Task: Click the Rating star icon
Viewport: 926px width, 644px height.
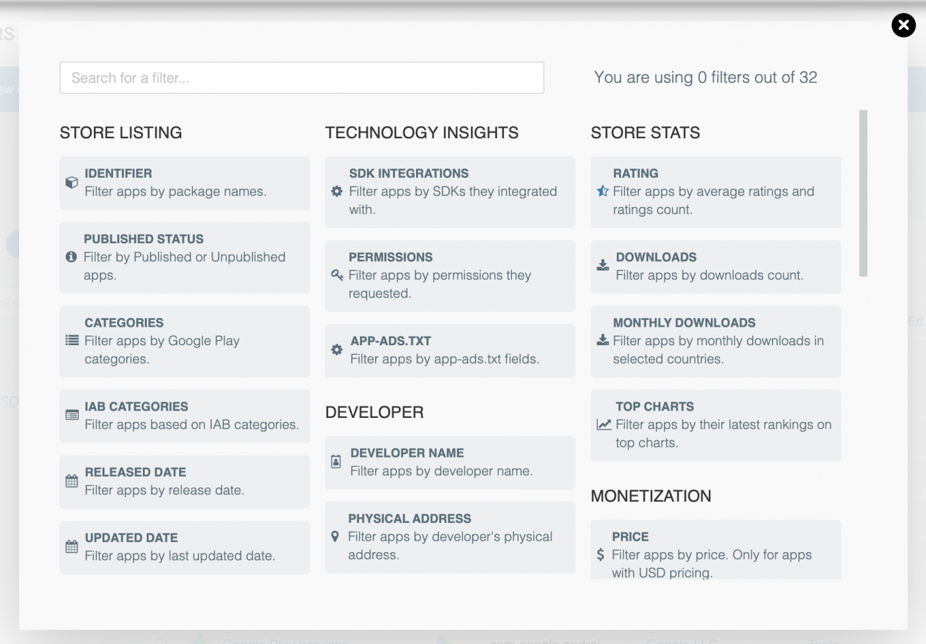Action: (603, 191)
